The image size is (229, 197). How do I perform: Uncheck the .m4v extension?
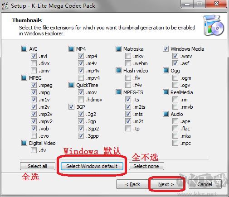pyautogui.click(x=81, y=63)
